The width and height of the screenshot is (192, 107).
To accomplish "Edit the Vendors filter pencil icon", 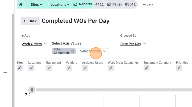I will (x=69, y=68).
